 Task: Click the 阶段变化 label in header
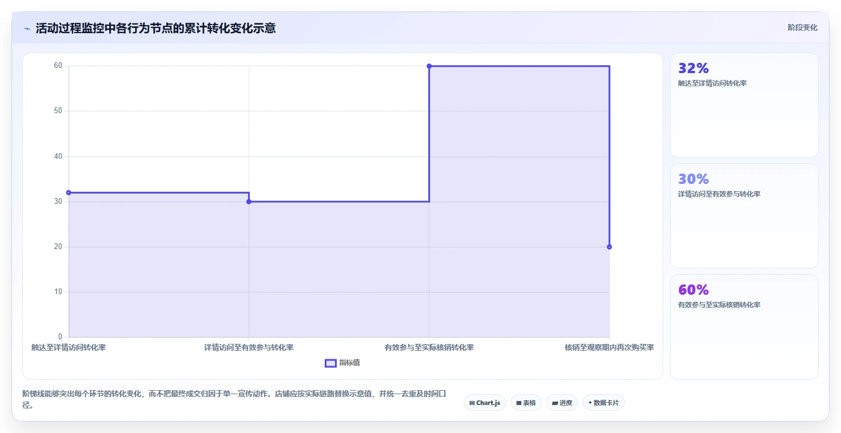point(802,27)
